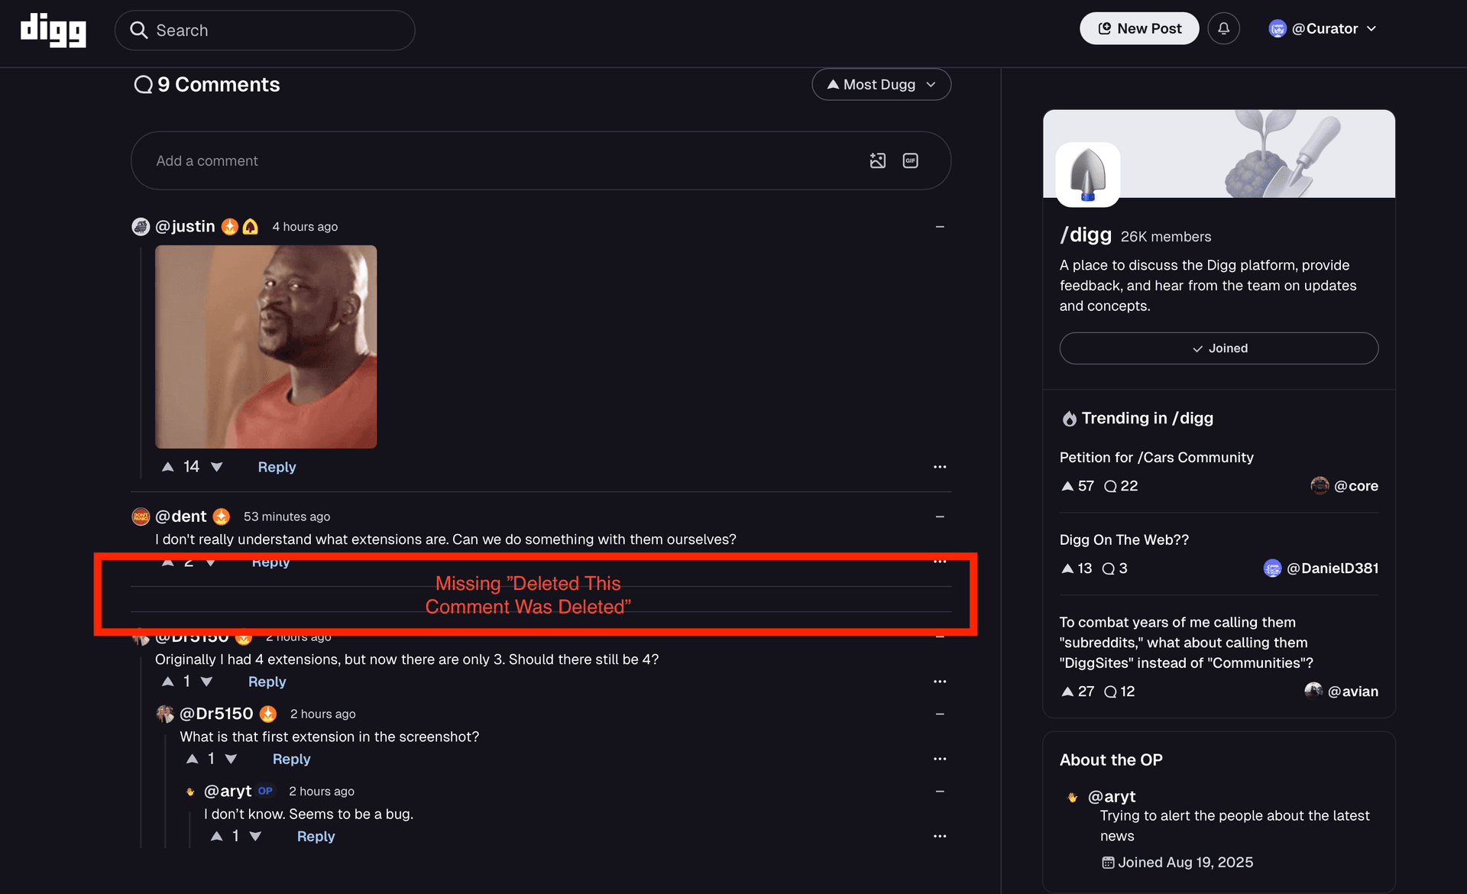
Task: Reply to @justin's GIF comment
Action: click(x=277, y=467)
